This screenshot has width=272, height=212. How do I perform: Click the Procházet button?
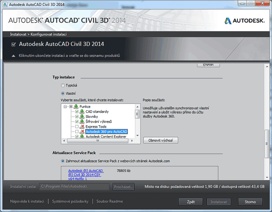(124, 187)
